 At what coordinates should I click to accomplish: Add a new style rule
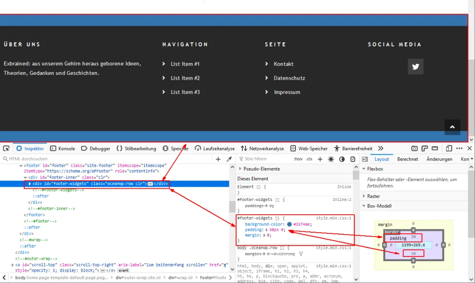click(x=320, y=159)
